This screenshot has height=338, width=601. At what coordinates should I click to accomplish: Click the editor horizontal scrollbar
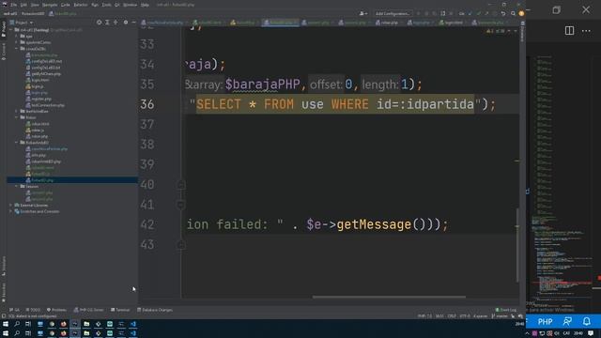coord(389,297)
